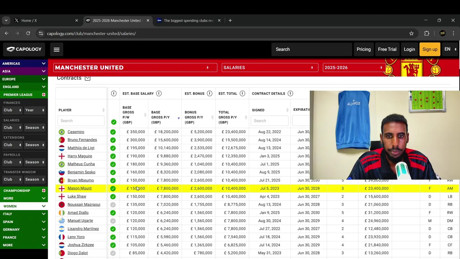The width and height of the screenshot is (460, 259).
Task: Click the Signed column search box
Action: tap(270, 121)
